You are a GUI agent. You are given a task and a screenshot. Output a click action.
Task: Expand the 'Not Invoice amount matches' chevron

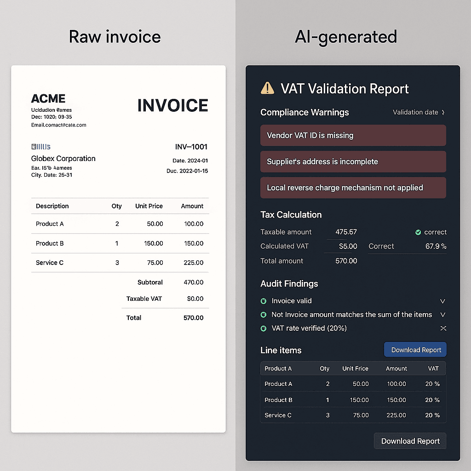(x=442, y=315)
